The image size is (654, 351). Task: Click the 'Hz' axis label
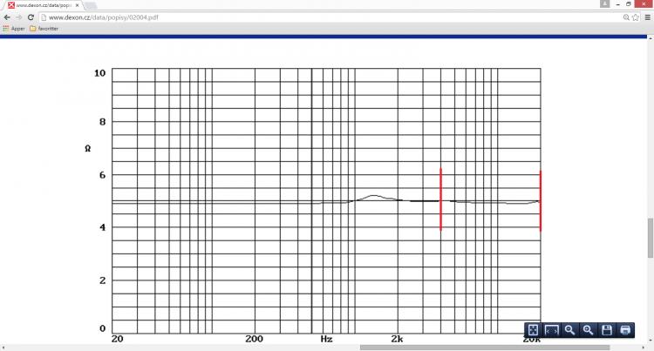[x=327, y=339]
